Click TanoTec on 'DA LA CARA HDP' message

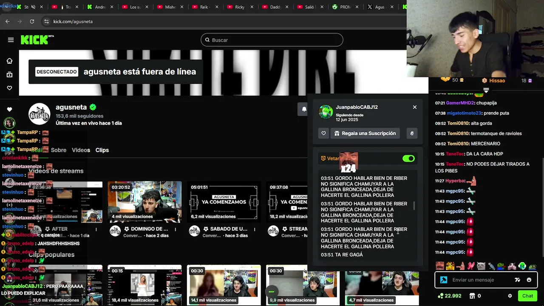click(x=455, y=154)
